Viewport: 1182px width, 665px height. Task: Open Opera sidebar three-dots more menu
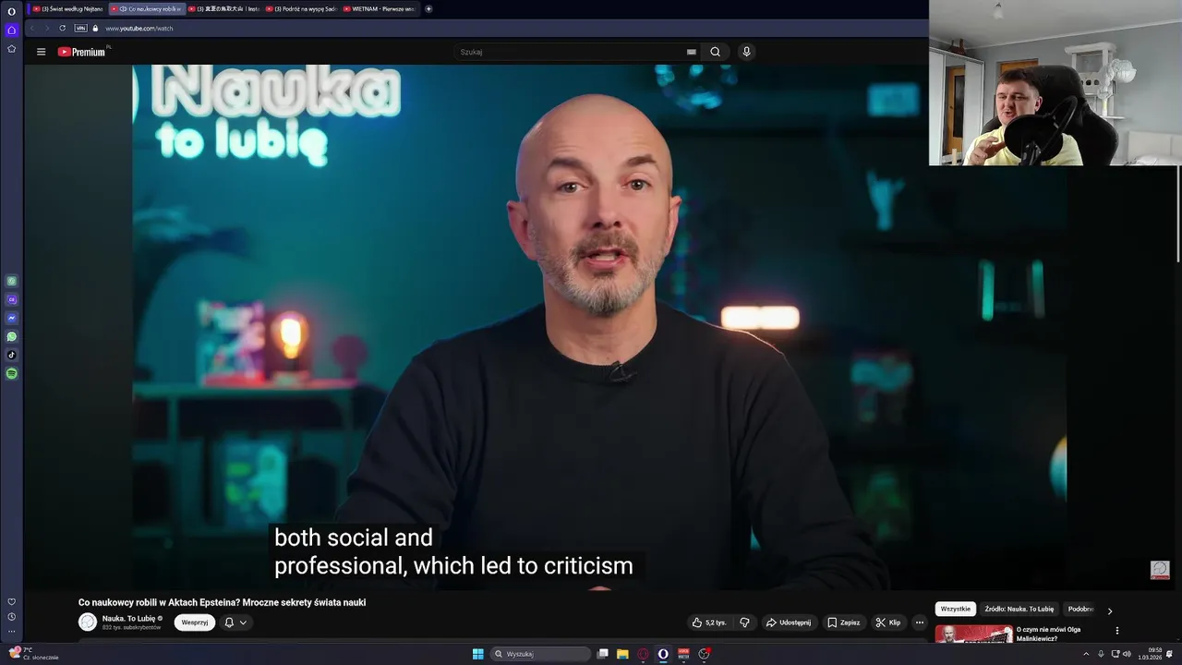click(x=11, y=631)
